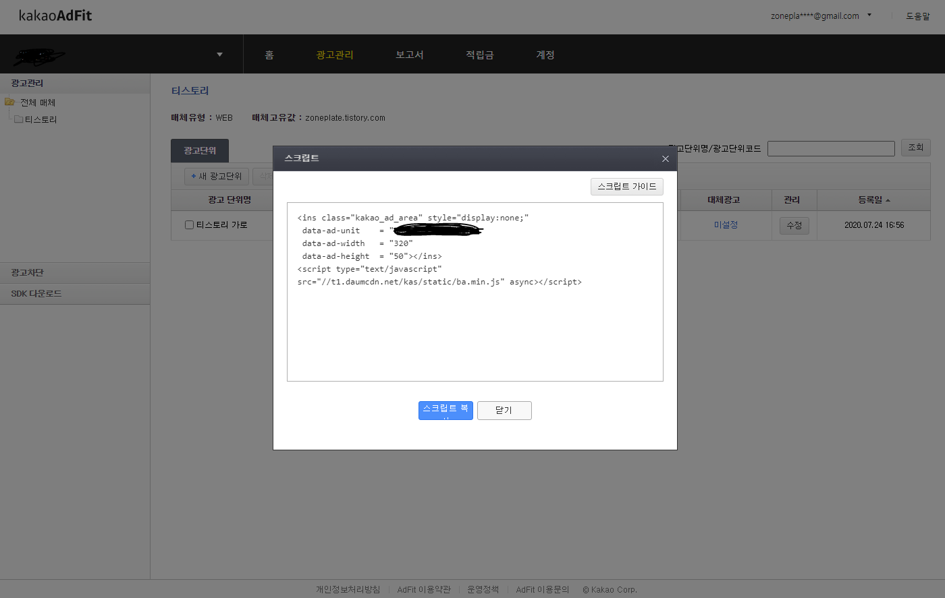
Task: Select the 전체 매체 folder icon
Action: tap(9, 102)
